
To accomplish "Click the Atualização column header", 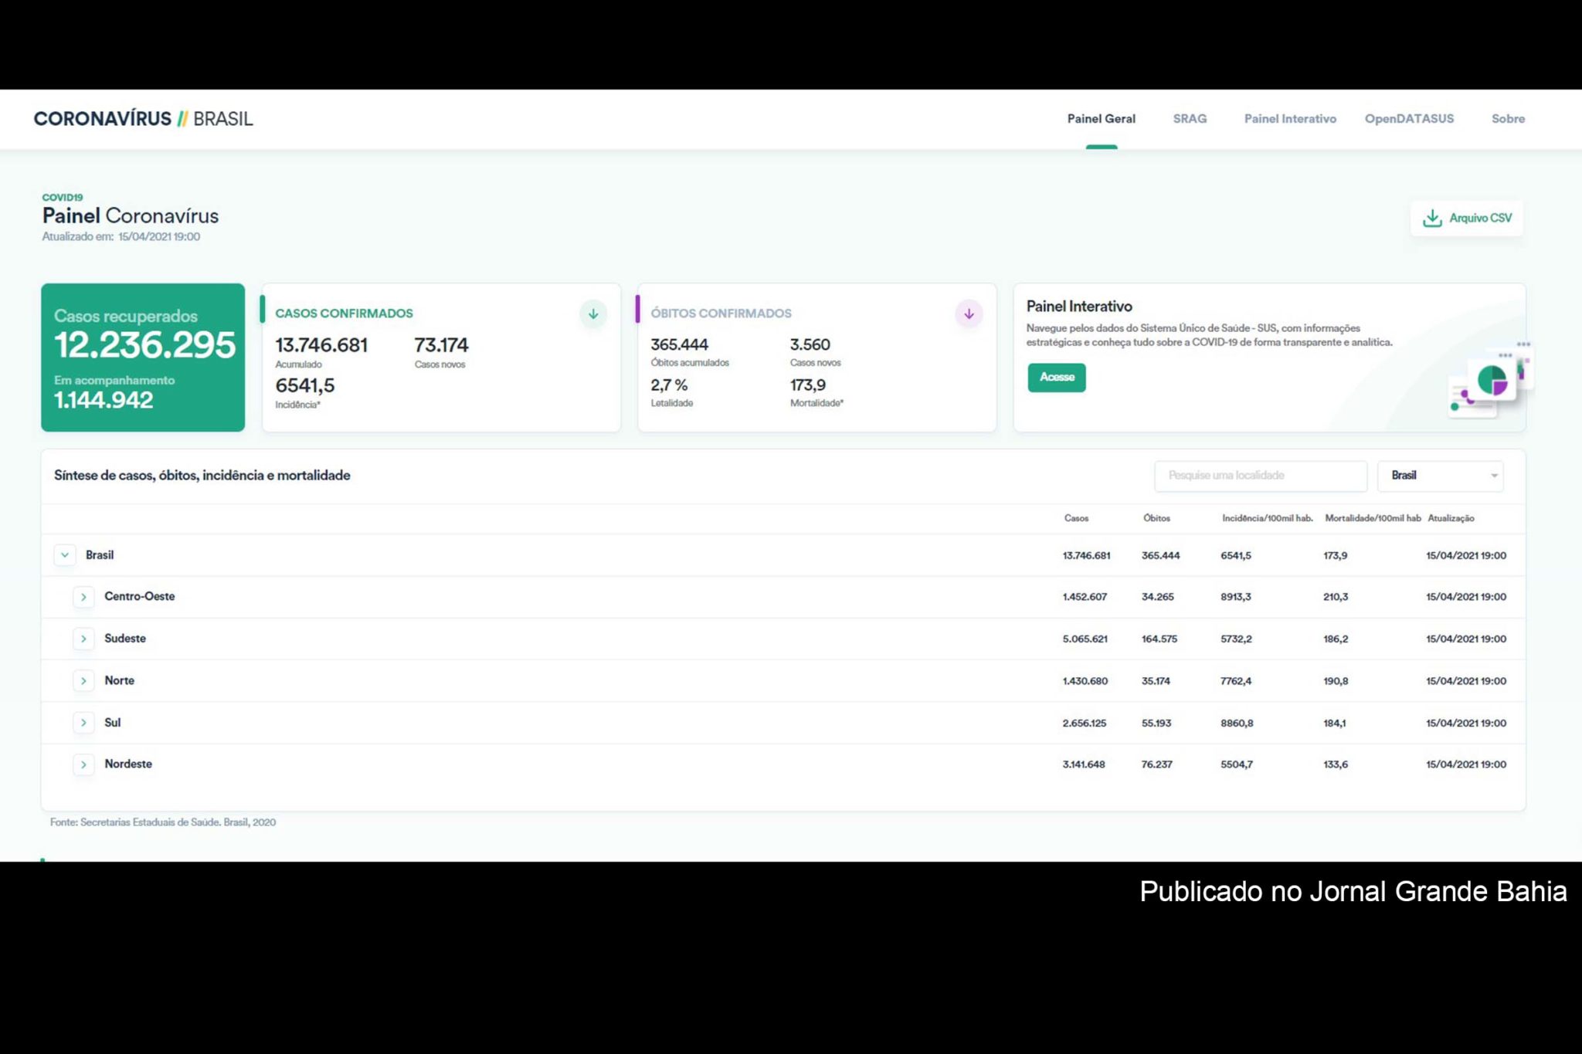I will (x=1451, y=518).
